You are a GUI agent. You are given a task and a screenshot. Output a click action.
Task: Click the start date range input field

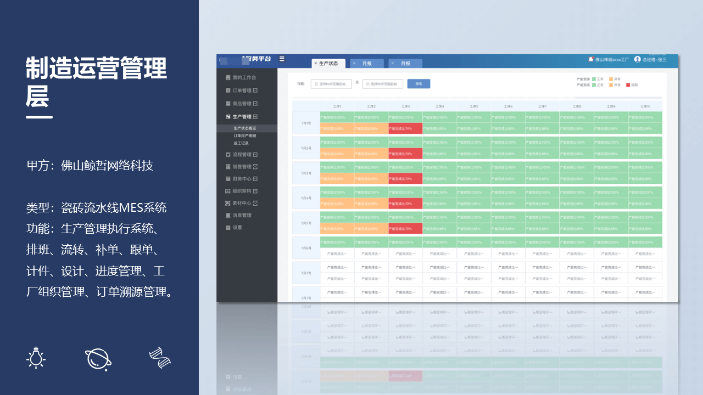(331, 84)
